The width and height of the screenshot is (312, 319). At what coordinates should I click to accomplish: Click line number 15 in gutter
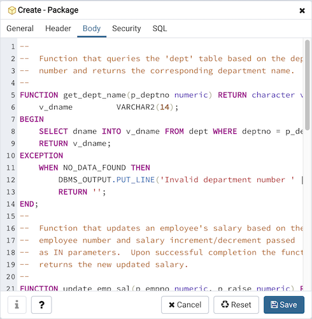[x=11, y=216]
